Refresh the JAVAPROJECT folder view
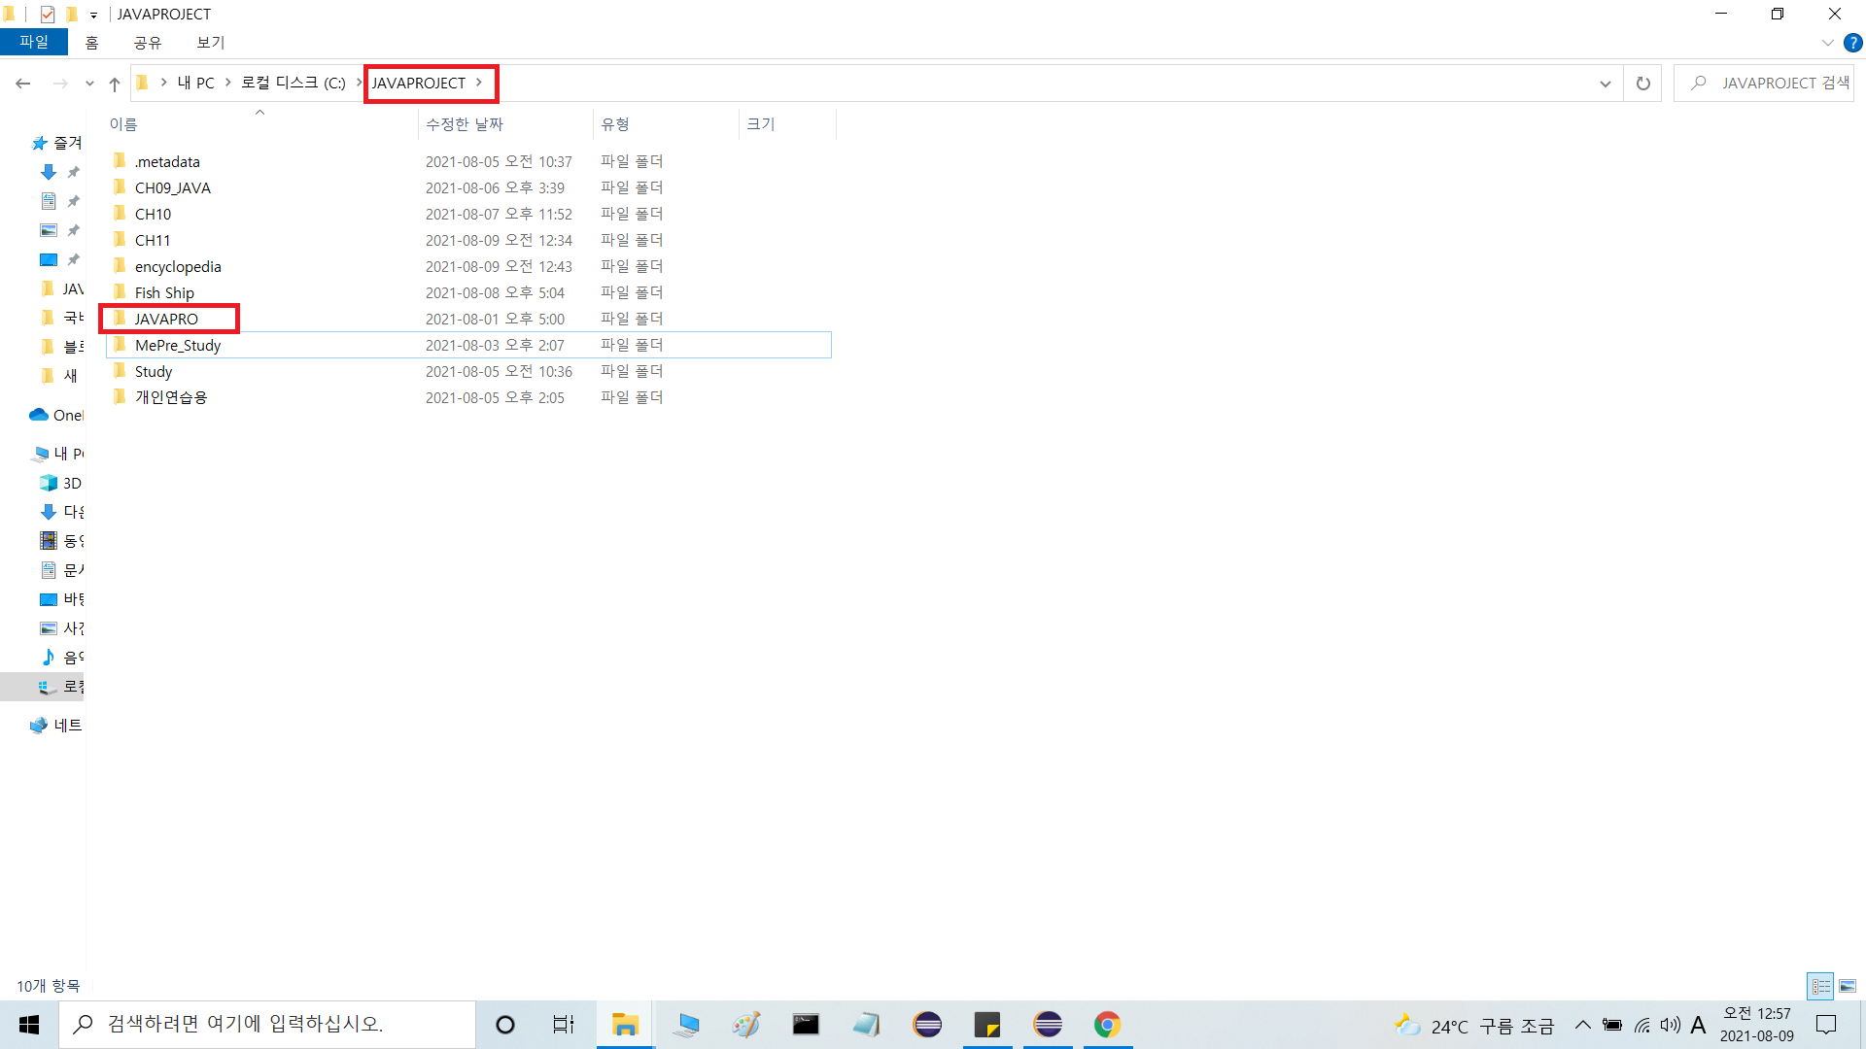Viewport: 1866px width, 1049px height. (1642, 84)
